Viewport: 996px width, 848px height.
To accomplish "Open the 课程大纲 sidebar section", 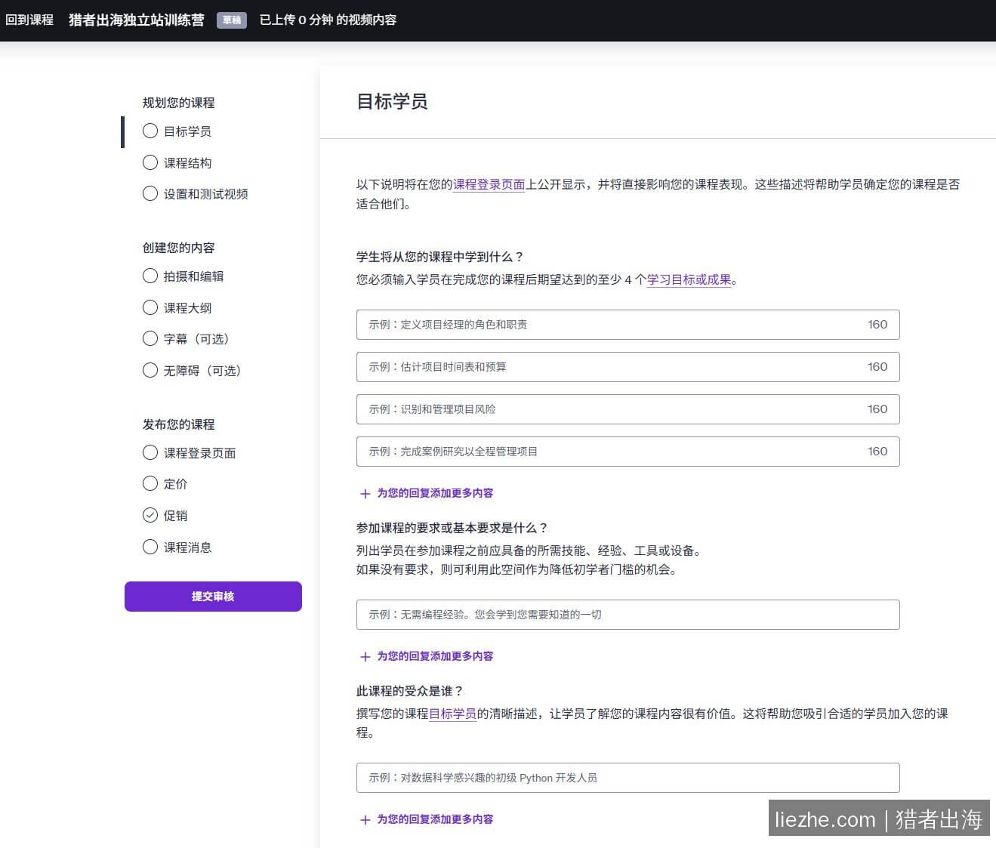I will pyautogui.click(x=187, y=308).
